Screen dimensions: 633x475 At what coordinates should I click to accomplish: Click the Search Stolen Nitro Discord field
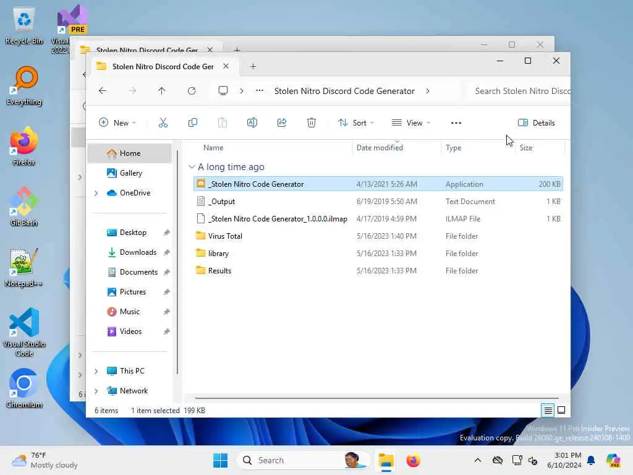point(519,91)
